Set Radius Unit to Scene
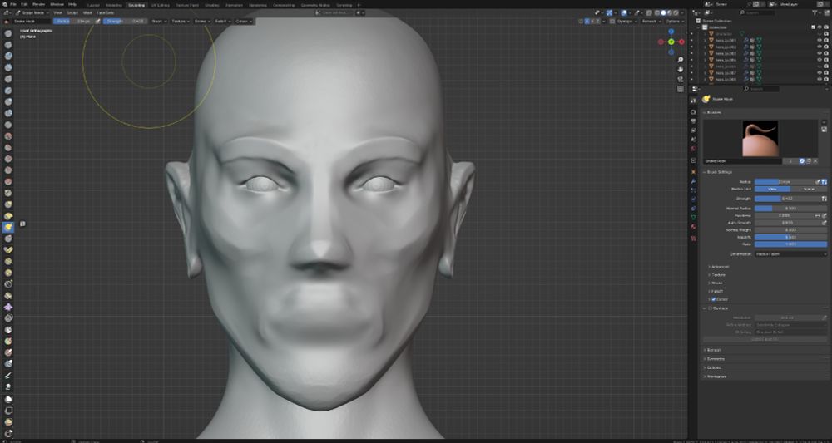The height and width of the screenshot is (443, 832). tap(809, 190)
